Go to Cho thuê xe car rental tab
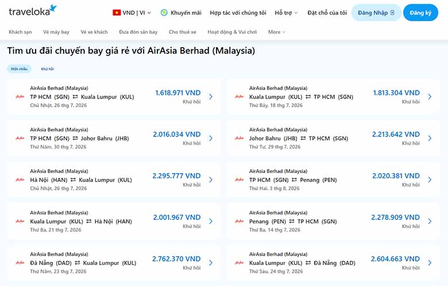 (182, 32)
